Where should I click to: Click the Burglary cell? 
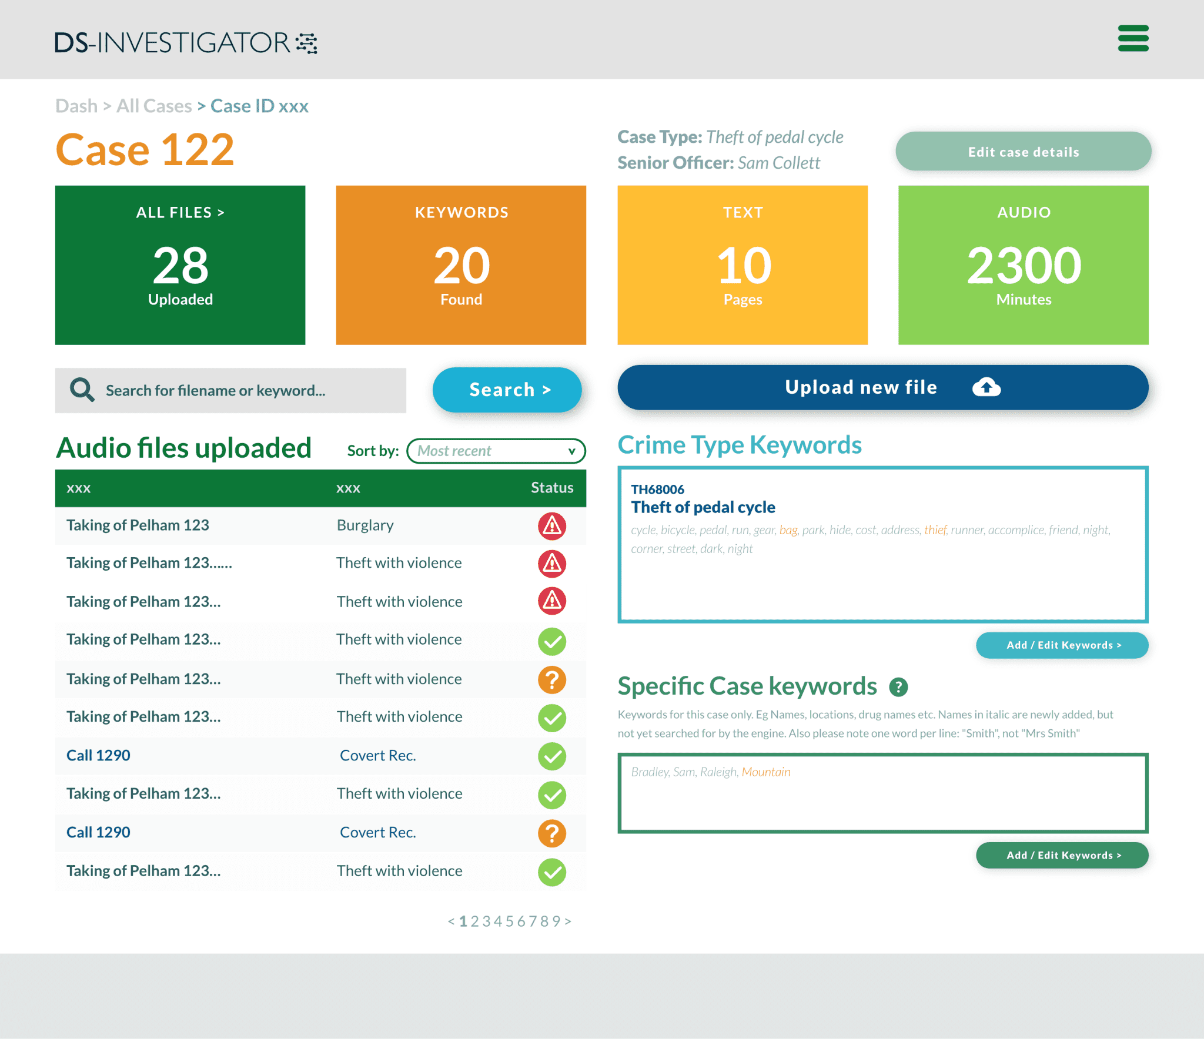pyautogui.click(x=365, y=525)
